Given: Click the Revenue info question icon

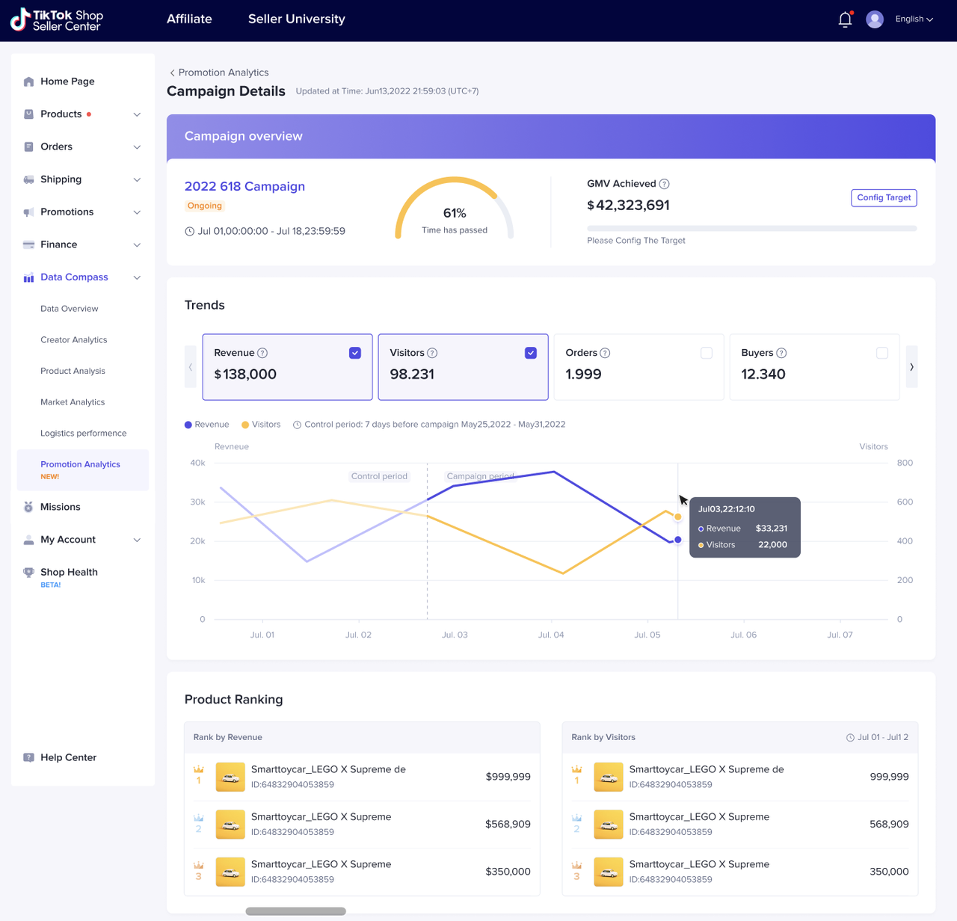Looking at the screenshot, I should click(262, 353).
